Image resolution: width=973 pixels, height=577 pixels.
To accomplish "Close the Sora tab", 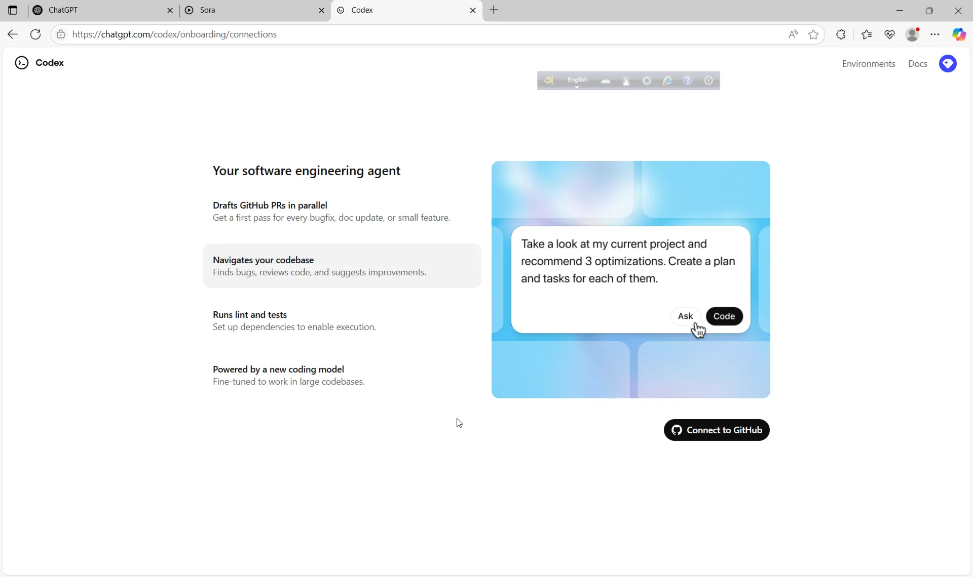I will point(321,10).
